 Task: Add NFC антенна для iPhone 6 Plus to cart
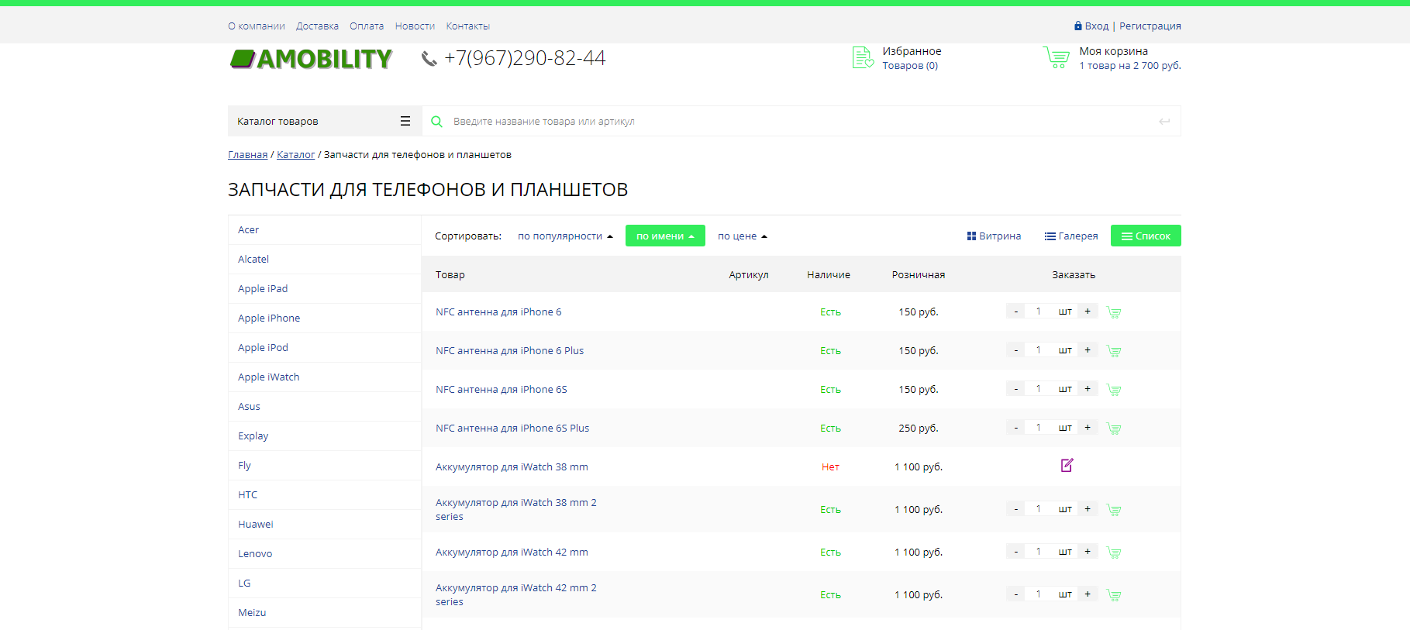click(x=1114, y=351)
